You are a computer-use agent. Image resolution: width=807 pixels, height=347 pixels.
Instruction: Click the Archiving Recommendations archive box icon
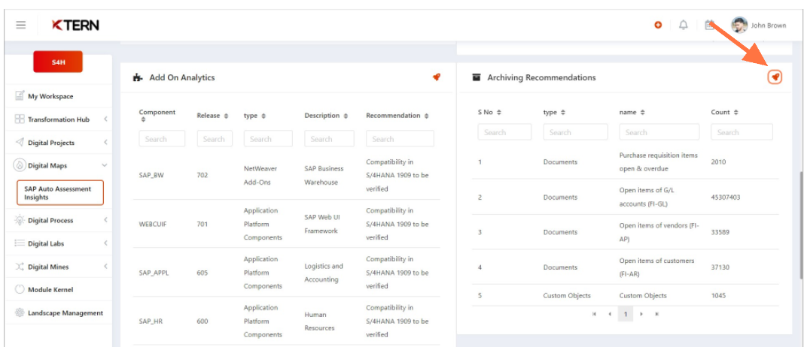[477, 77]
